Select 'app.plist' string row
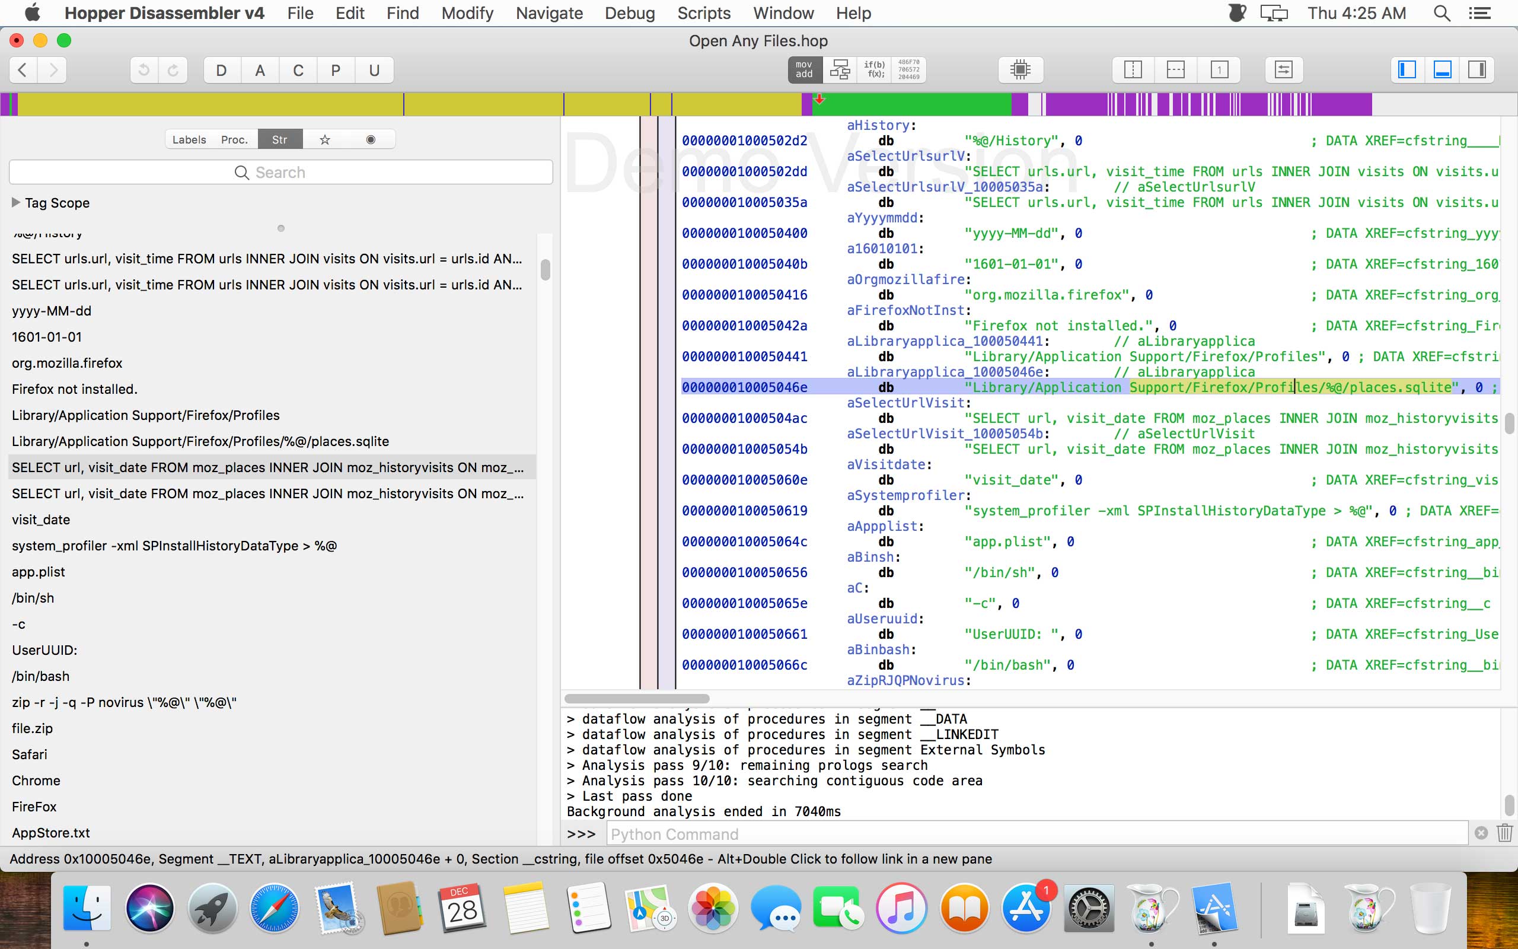The height and width of the screenshot is (949, 1518). (x=272, y=572)
